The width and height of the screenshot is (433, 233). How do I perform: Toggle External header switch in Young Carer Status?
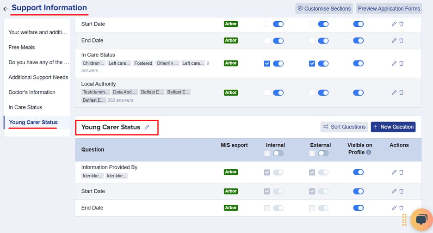323,153
